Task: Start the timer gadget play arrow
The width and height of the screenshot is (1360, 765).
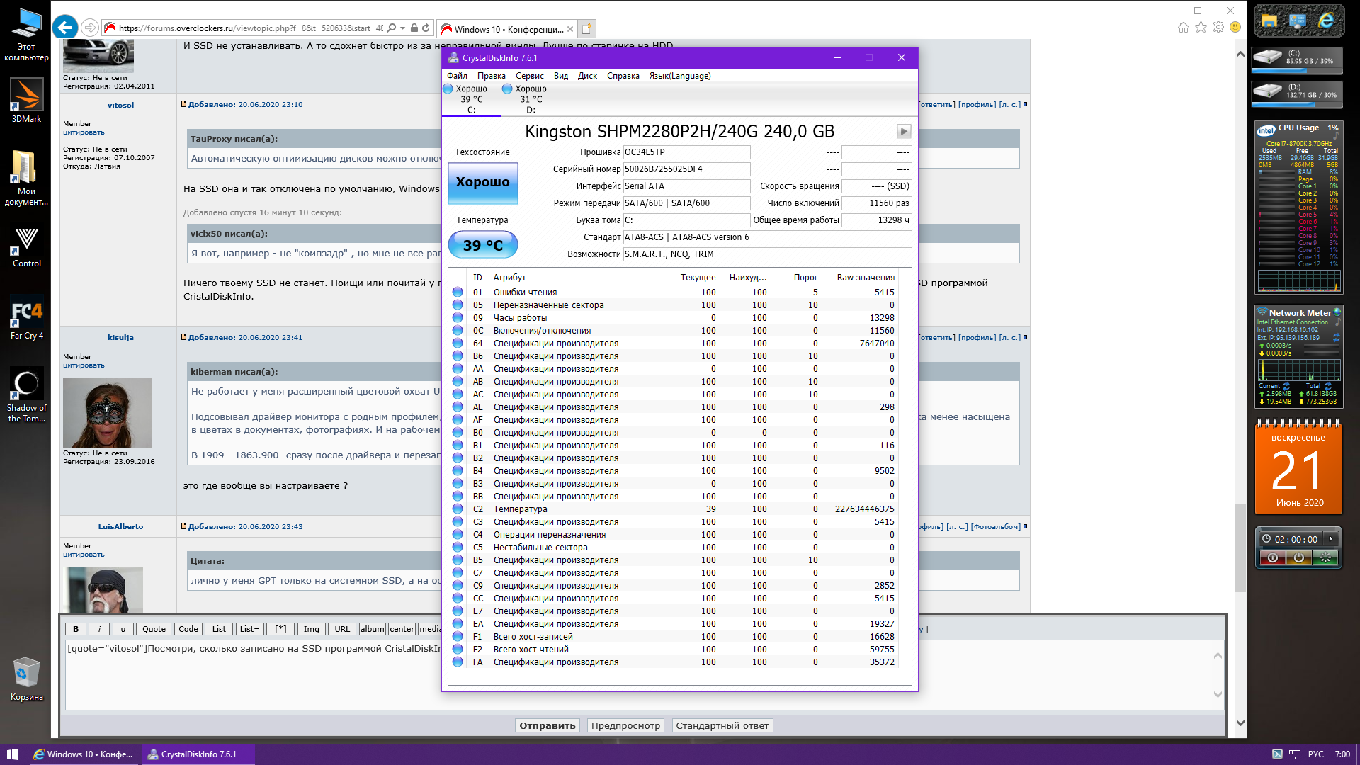Action: pos(1331,538)
